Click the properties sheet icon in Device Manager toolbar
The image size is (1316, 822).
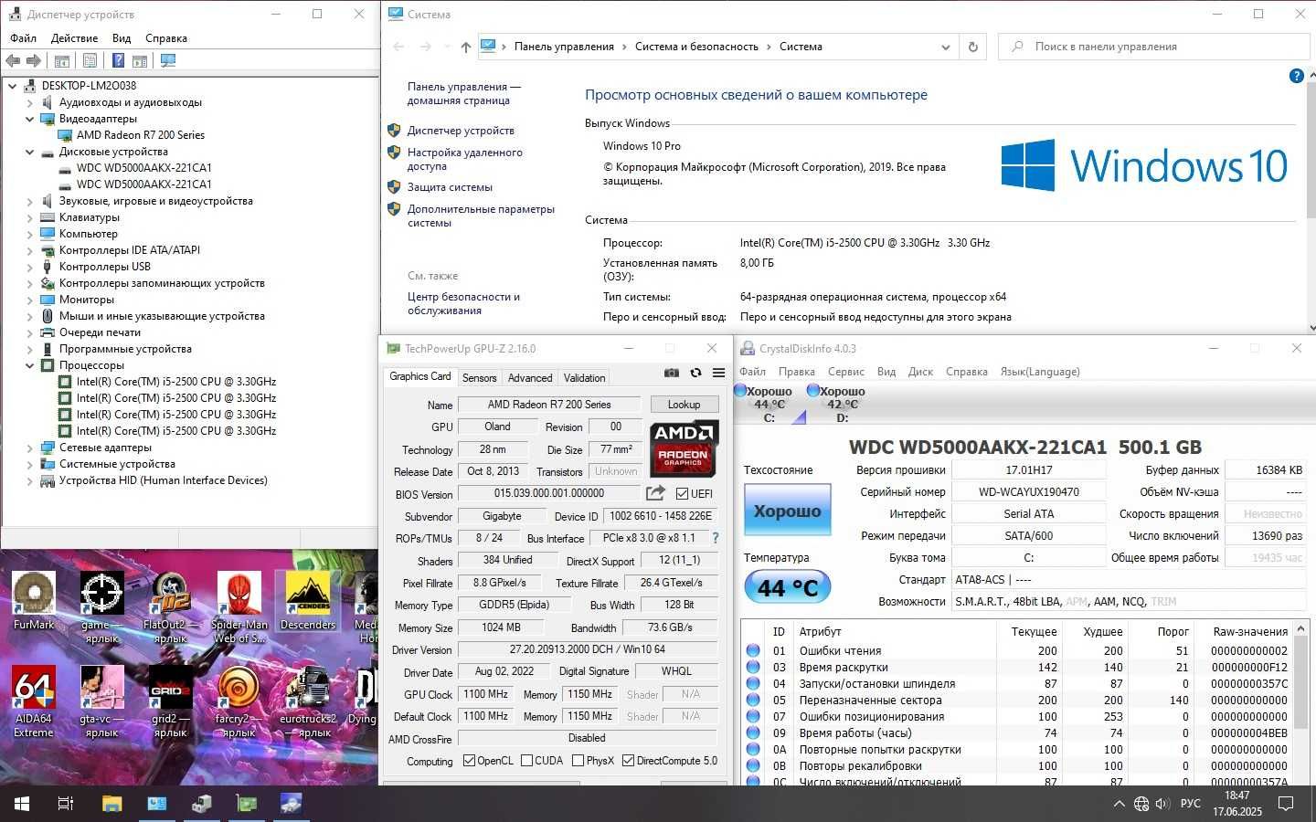pos(90,60)
